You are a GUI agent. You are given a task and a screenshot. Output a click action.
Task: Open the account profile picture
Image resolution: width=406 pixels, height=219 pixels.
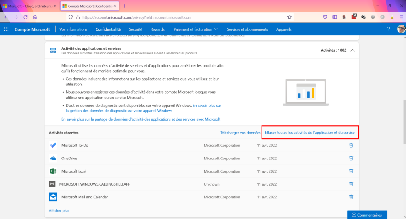point(401,29)
